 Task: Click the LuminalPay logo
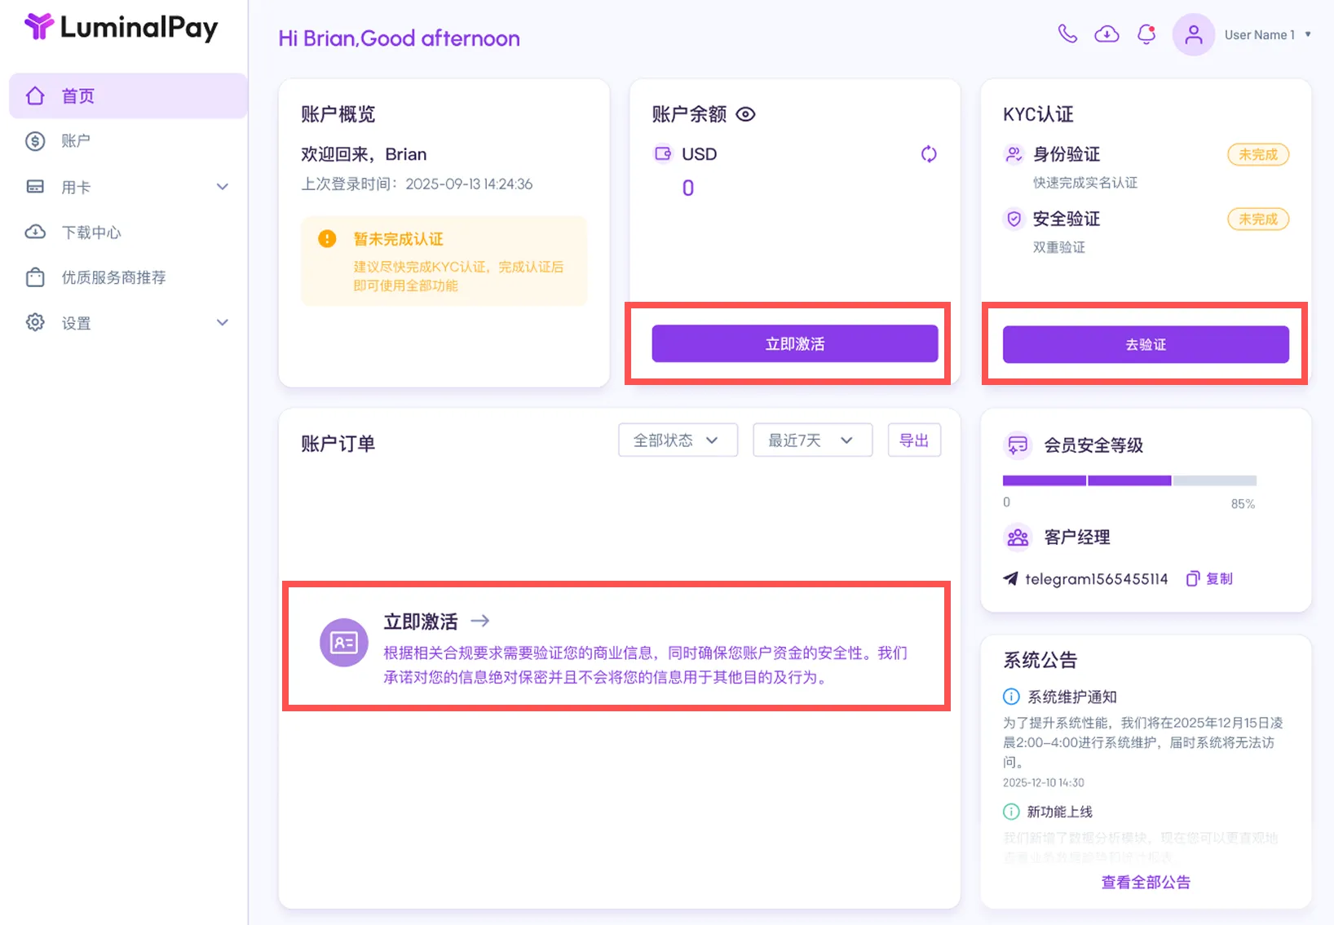click(x=121, y=27)
